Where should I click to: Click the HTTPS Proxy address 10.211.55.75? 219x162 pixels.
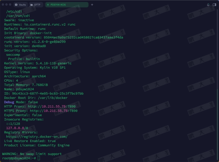point(56,111)
